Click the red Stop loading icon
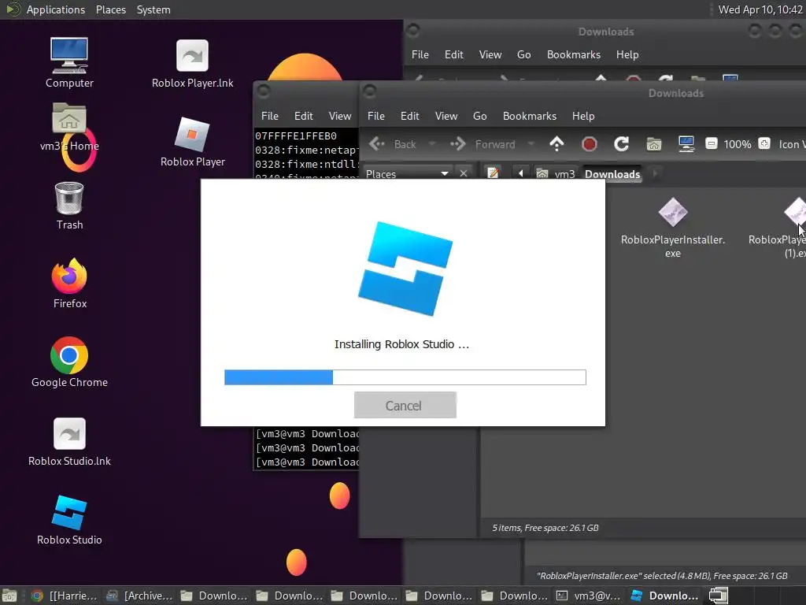Image resolution: width=806 pixels, height=605 pixels. (589, 144)
